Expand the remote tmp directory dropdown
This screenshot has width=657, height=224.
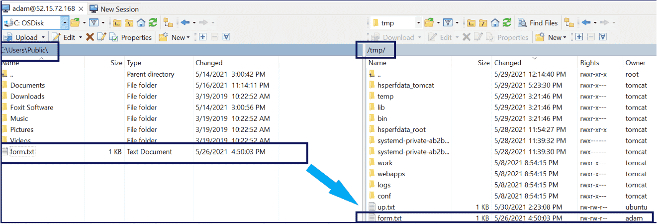coord(418,23)
